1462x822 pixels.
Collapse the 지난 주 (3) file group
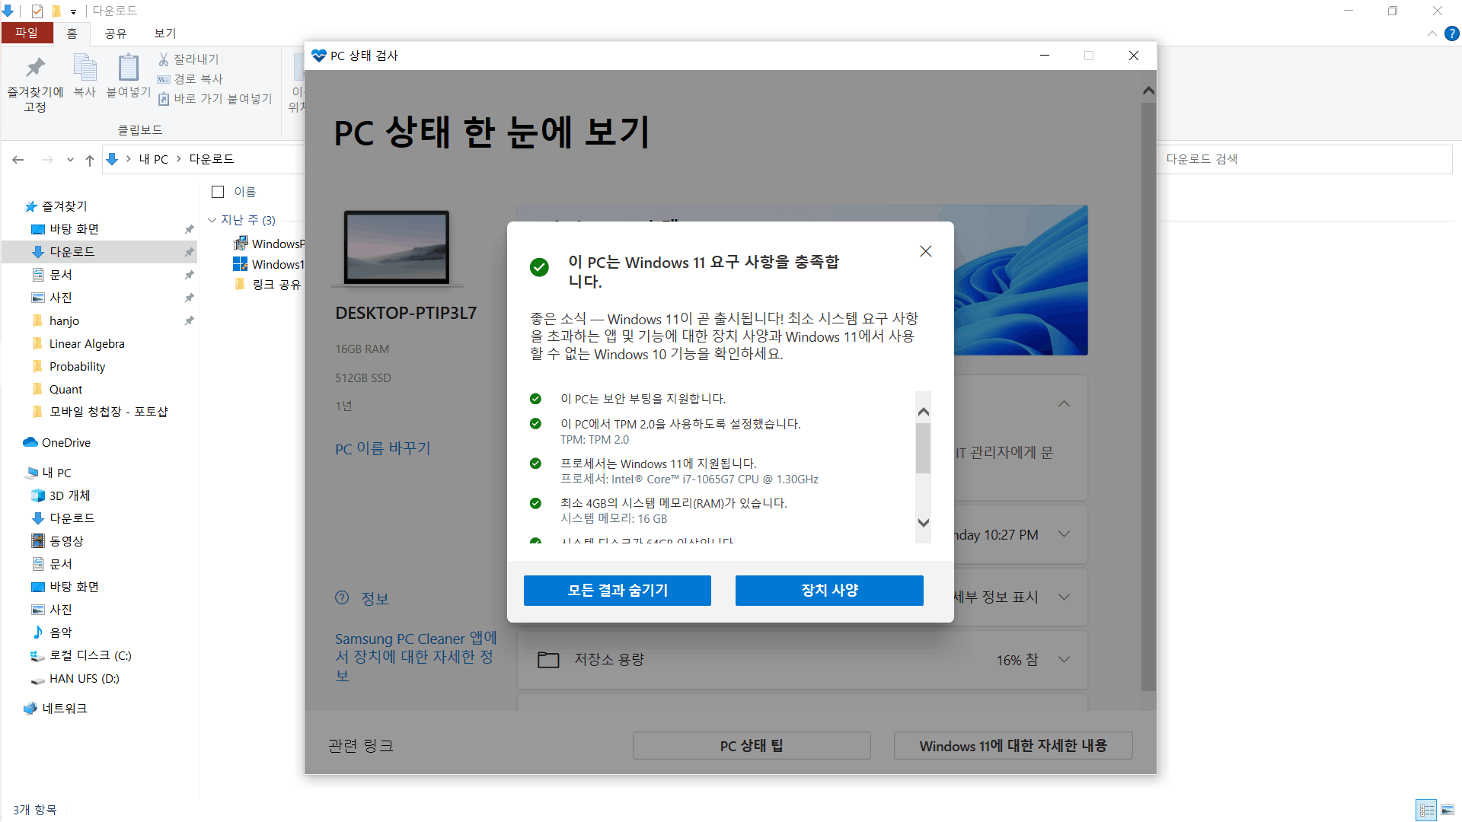212,220
